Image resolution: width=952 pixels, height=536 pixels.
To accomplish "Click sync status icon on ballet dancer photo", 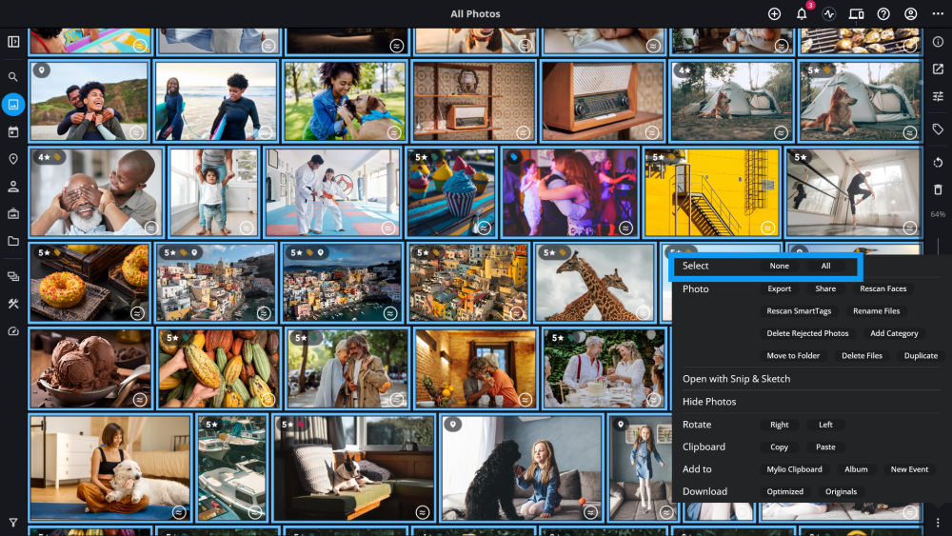I will click(909, 228).
